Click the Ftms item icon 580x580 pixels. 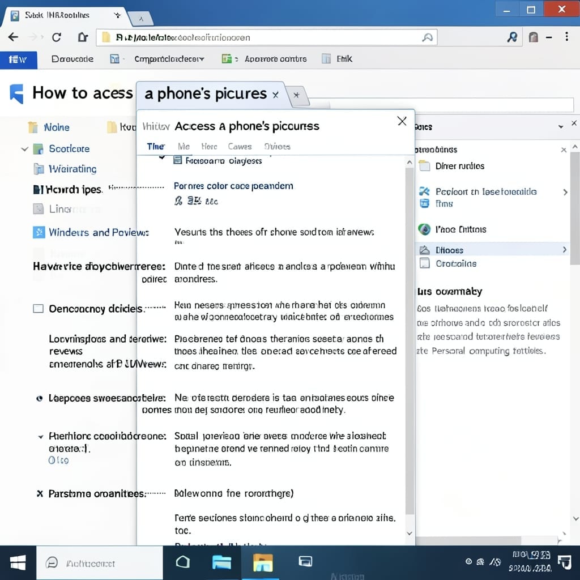(424, 203)
